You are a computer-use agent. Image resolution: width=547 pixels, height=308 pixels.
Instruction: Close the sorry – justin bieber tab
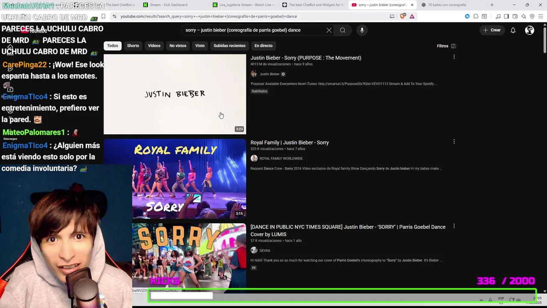pyautogui.click(x=412, y=5)
